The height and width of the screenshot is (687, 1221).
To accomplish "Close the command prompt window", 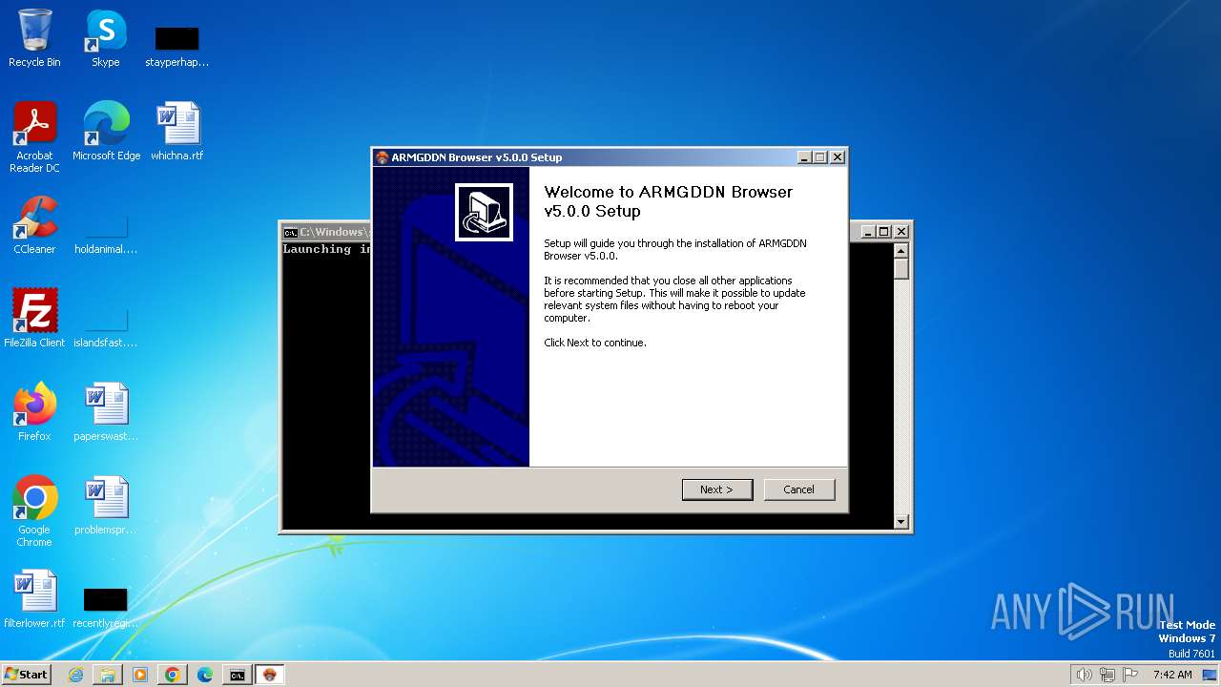I will 900,232.
